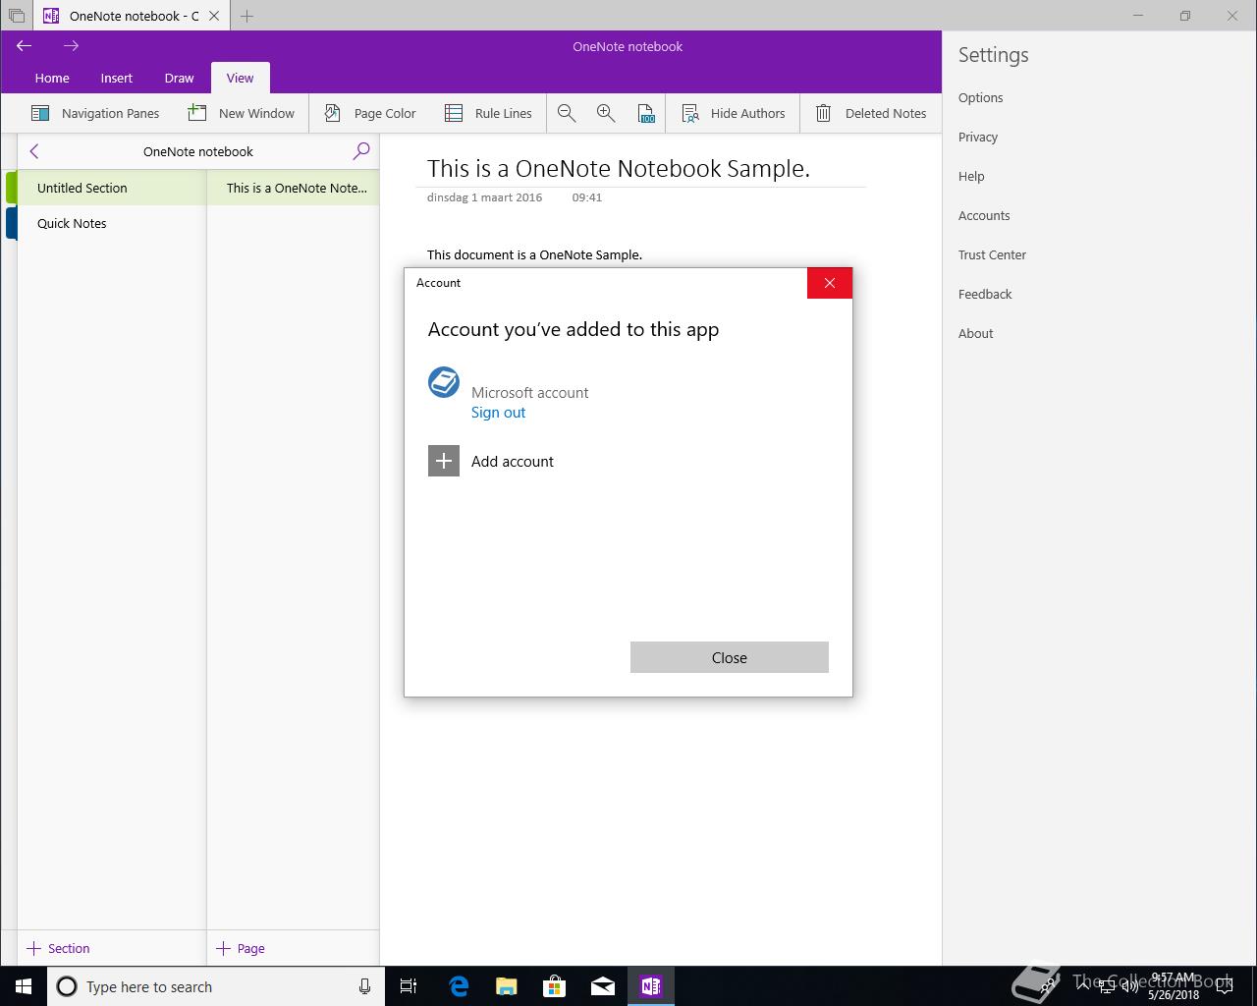This screenshot has width=1257, height=1006.
Task: Toggle Rule Lines on the page
Action: click(488, 113)
